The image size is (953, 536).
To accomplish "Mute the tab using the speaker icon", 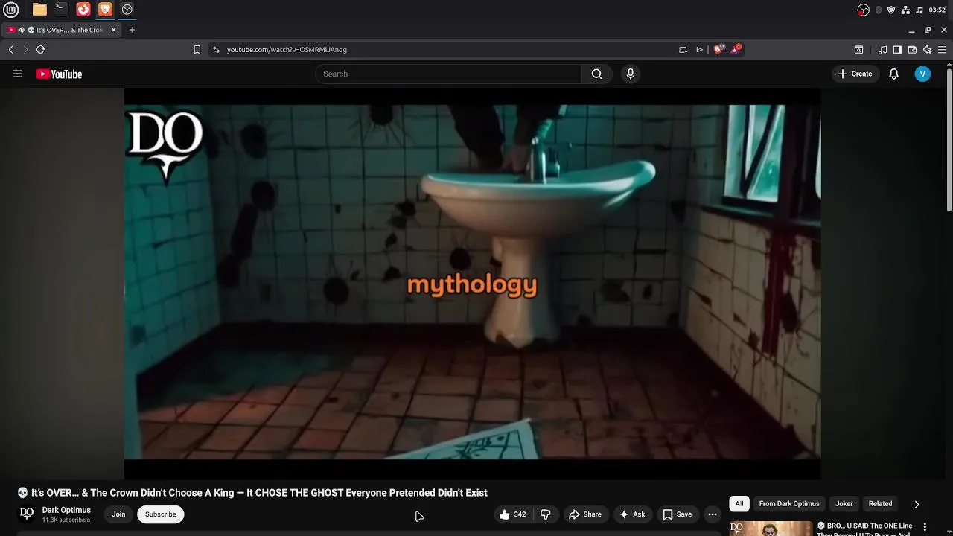I will click(x=21, y=30).
